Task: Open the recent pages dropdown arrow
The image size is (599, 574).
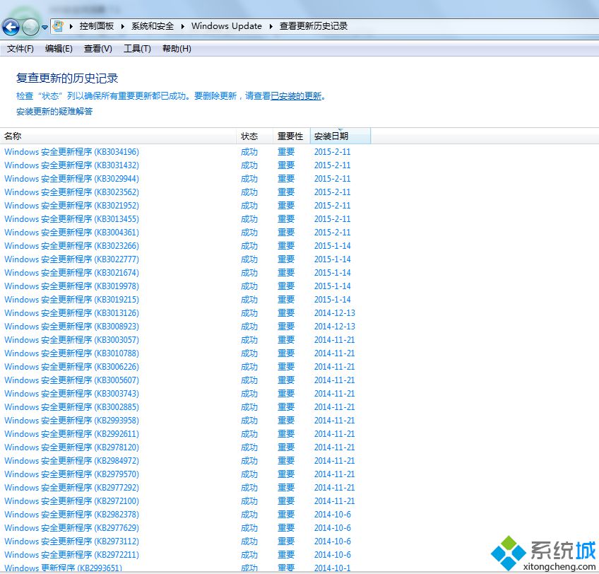Action: [x=45, y=27]
